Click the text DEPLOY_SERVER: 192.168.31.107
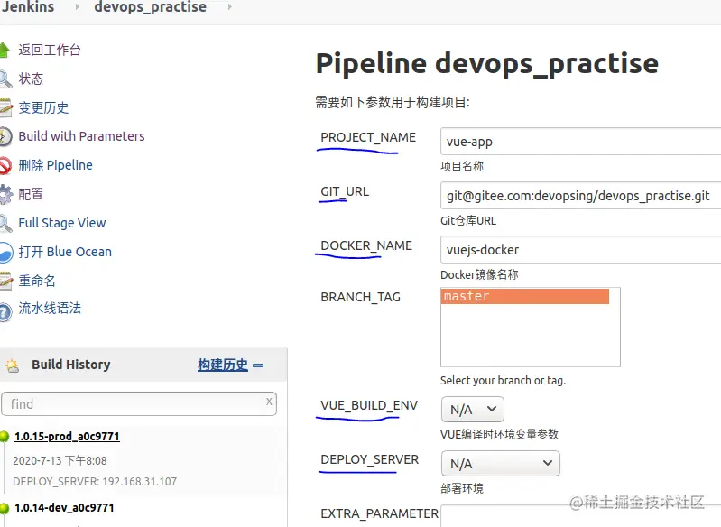This screenshot has height=527, width=721. click(95, 482)
